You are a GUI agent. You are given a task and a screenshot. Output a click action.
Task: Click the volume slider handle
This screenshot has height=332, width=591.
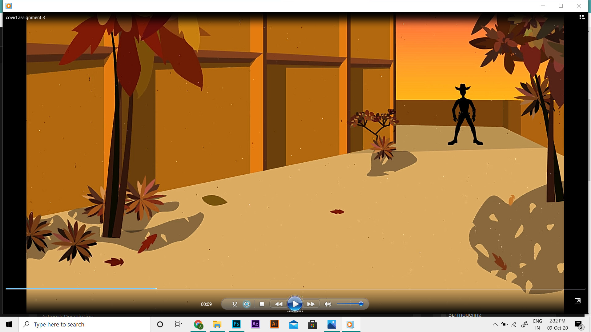tap(361, 304)
